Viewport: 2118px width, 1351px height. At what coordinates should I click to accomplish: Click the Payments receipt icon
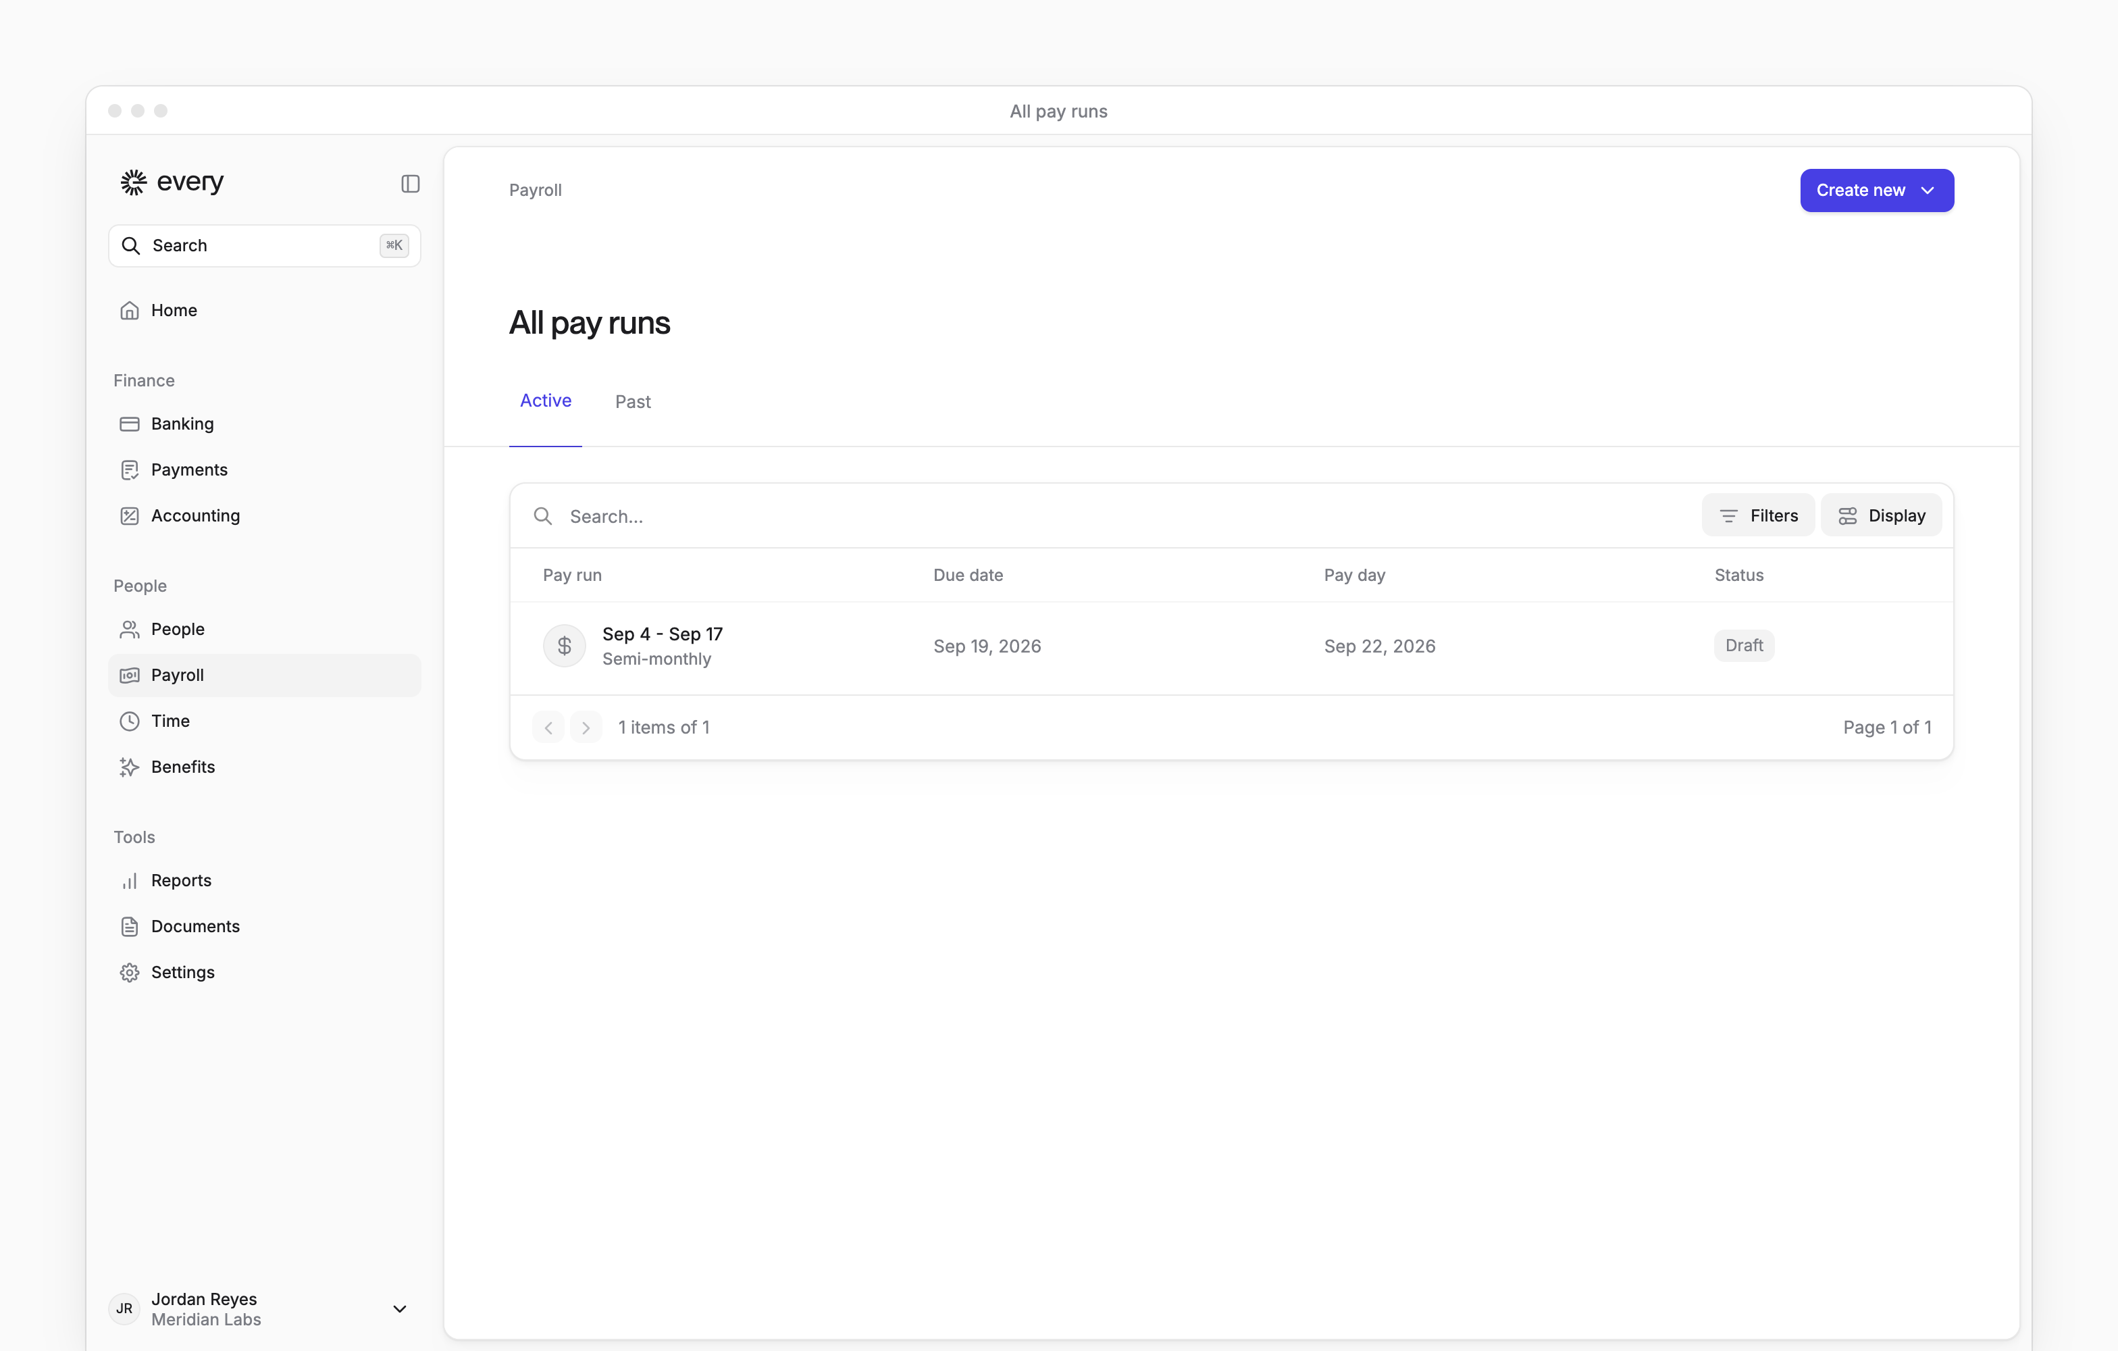(129, 469)
